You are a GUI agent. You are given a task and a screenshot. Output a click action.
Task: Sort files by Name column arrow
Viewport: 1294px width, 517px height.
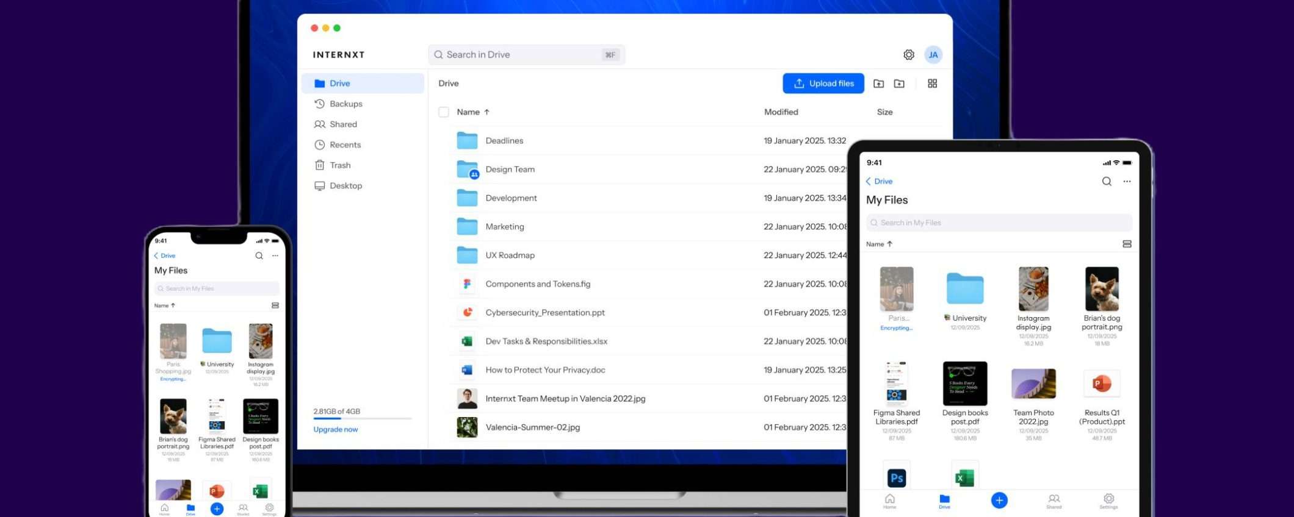click(486, 112)
